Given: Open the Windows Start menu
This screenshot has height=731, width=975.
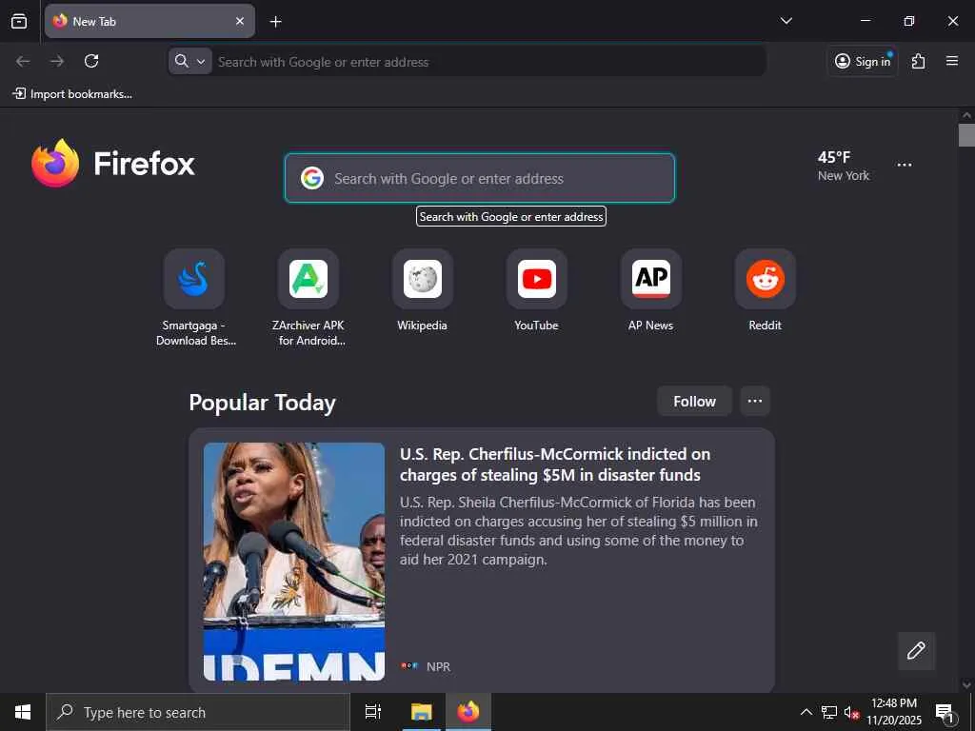Looking at the screenshot, I should (x=23, y=712).
